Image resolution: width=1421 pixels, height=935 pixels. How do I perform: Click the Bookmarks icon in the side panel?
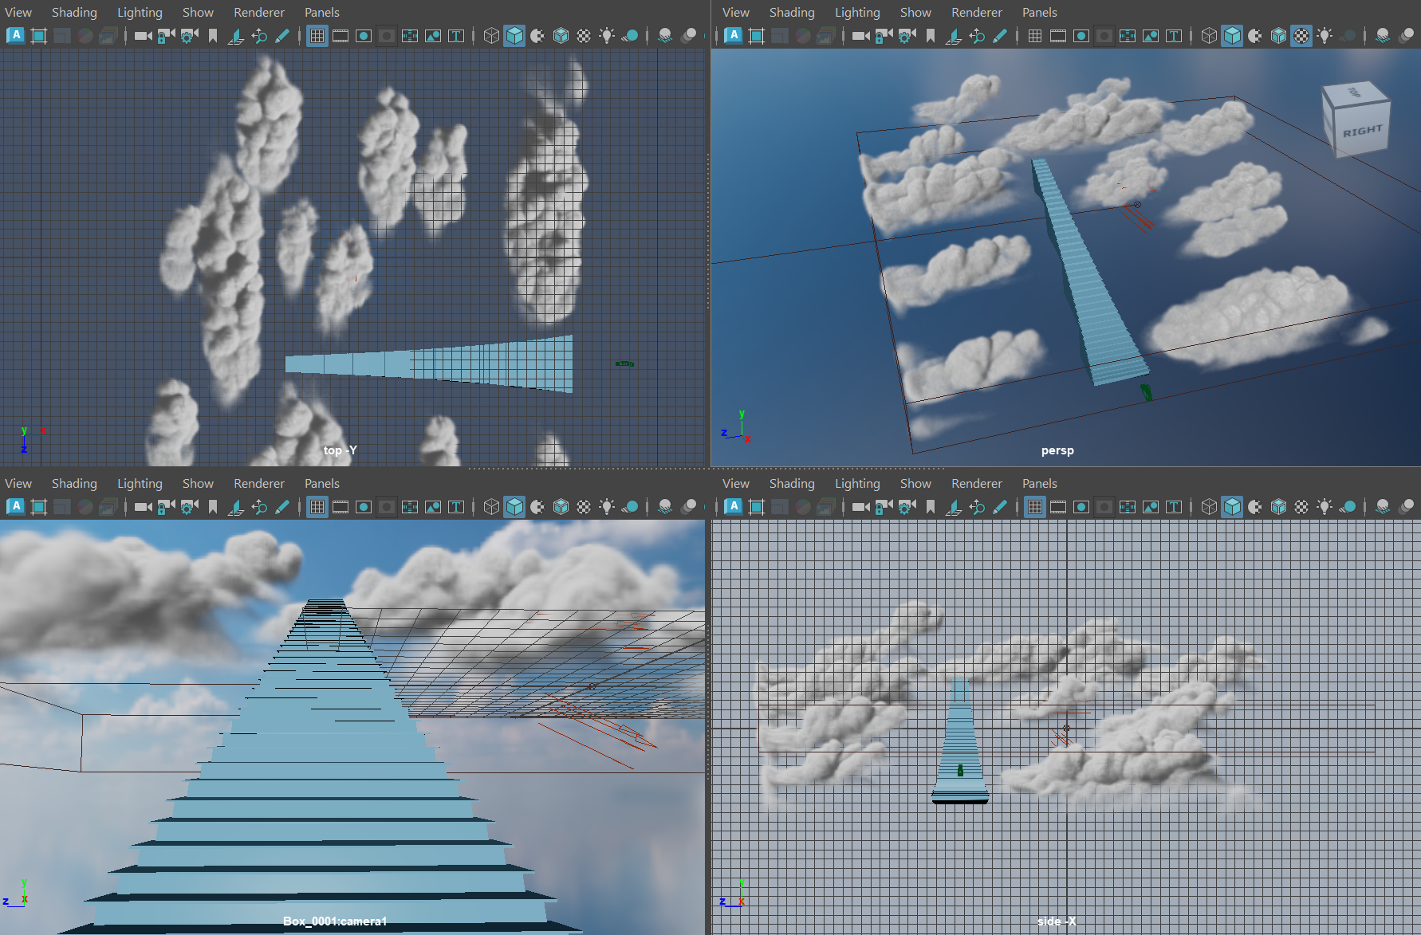931,507
